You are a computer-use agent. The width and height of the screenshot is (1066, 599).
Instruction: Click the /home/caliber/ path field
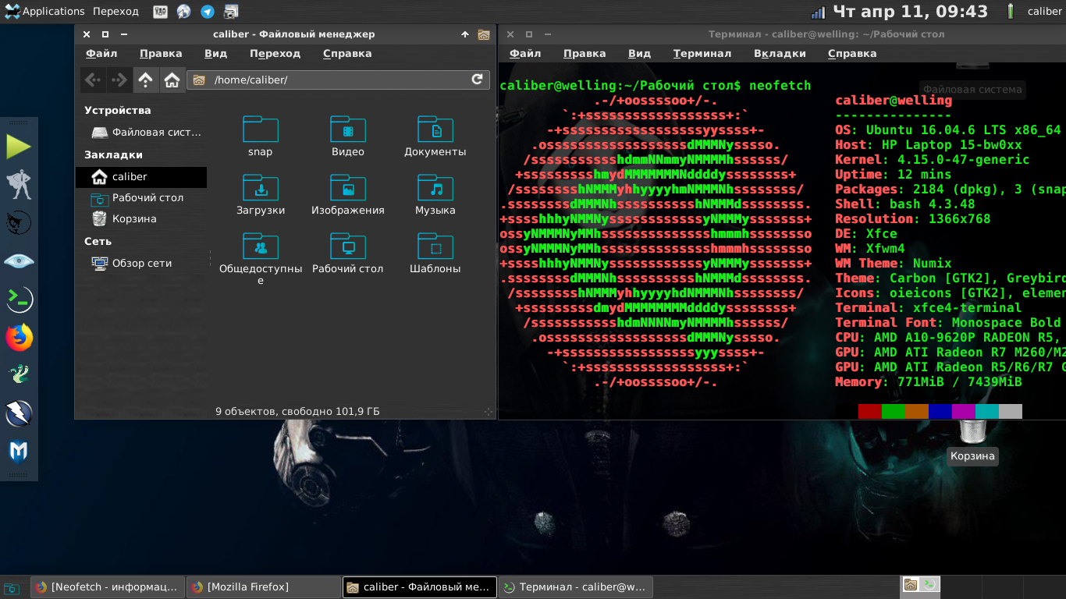[336, 80]
